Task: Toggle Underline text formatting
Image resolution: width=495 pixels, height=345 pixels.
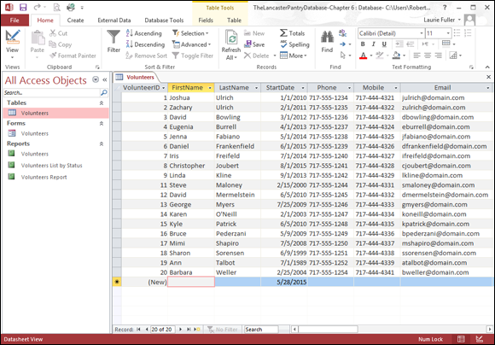Action: [x=384, y=44]
